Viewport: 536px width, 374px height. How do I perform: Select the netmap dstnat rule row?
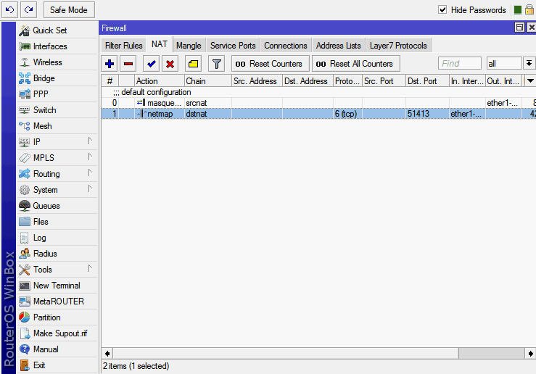[x=318, y=114]
